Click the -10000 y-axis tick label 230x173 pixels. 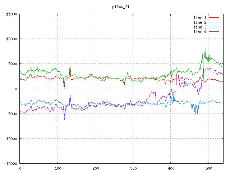10,138
